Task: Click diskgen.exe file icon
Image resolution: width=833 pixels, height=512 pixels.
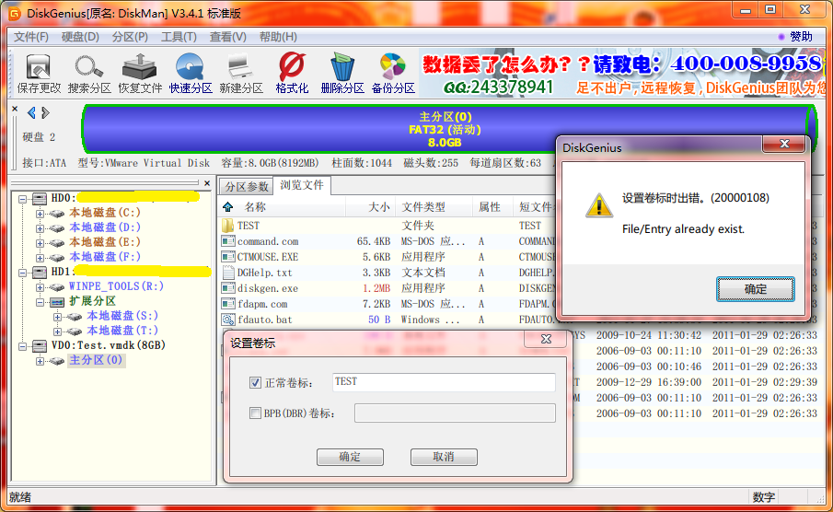Action: (228, 288)
